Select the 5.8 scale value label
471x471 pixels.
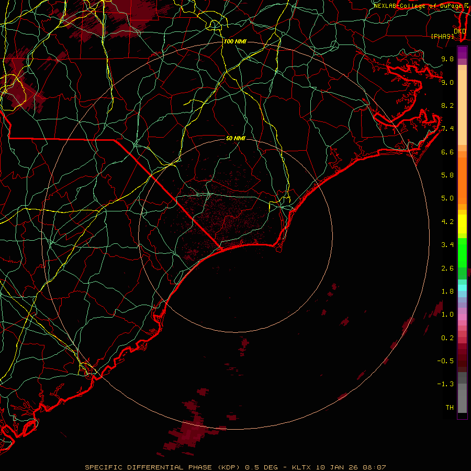tap(447, 175)
